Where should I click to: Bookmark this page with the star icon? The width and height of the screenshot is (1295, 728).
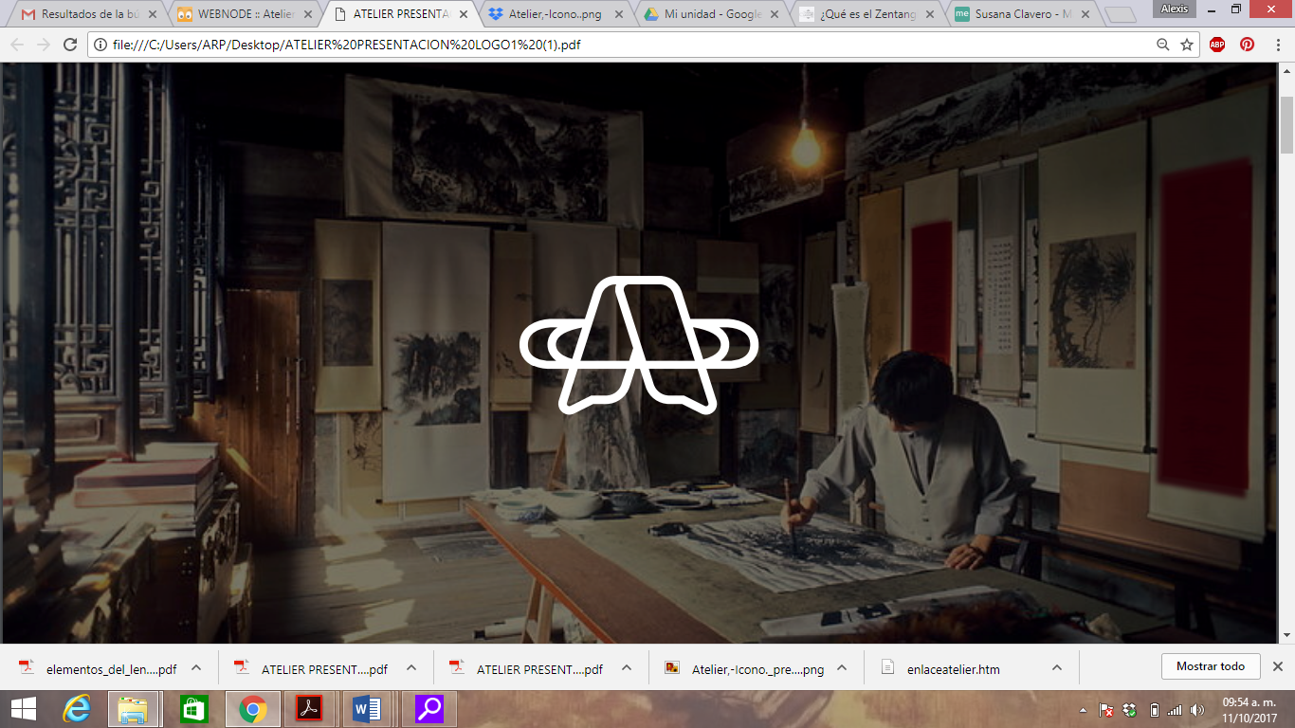point(1187,45)
